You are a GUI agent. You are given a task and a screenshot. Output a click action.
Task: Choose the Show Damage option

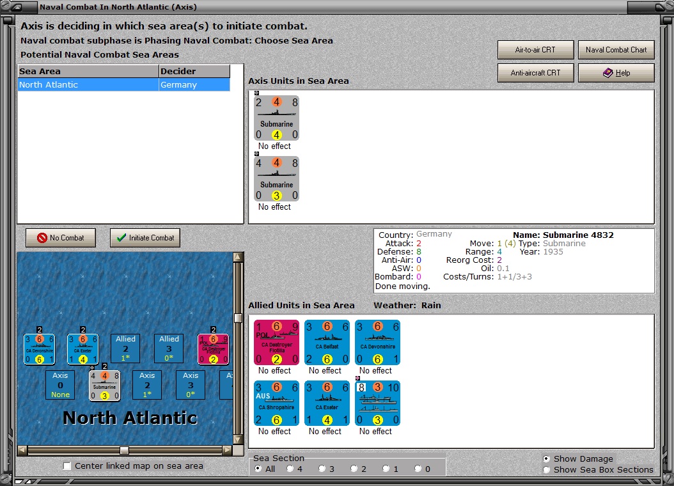click(546, 459)
